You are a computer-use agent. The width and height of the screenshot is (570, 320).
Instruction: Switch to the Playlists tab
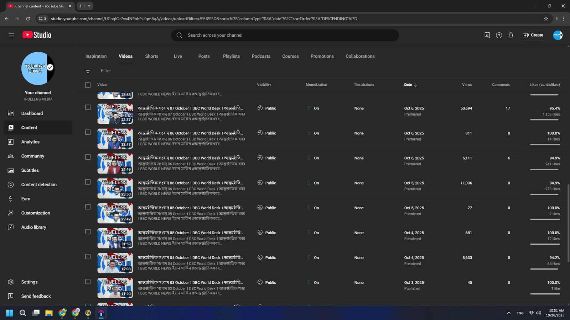click(231, 56)
